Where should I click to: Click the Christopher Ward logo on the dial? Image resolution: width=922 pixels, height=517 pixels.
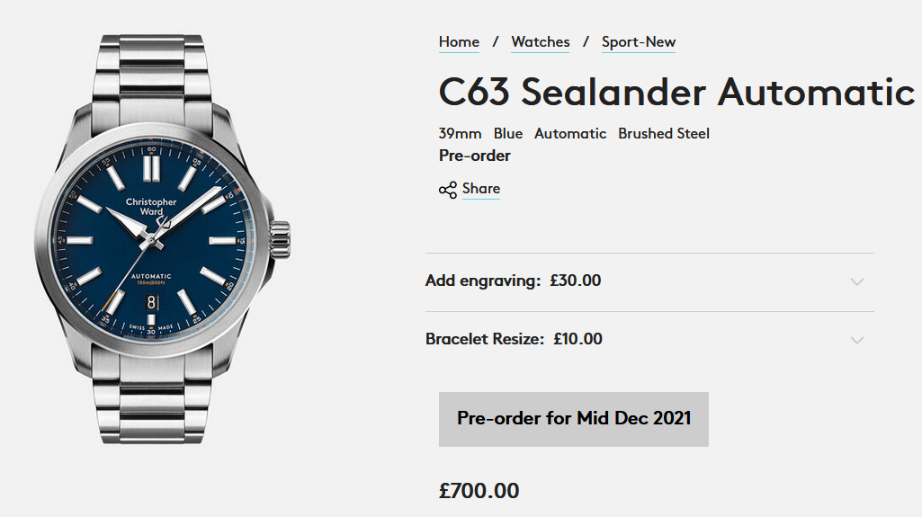point(151,208)
